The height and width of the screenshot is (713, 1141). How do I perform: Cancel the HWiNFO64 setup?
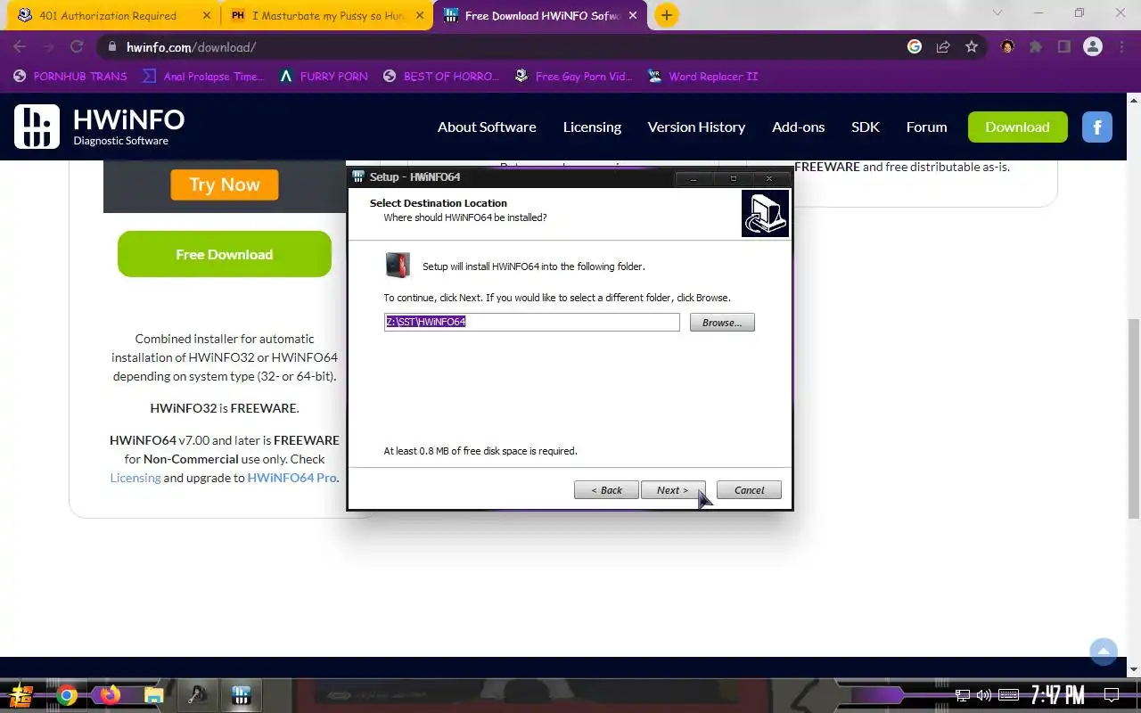coord(749,490)
